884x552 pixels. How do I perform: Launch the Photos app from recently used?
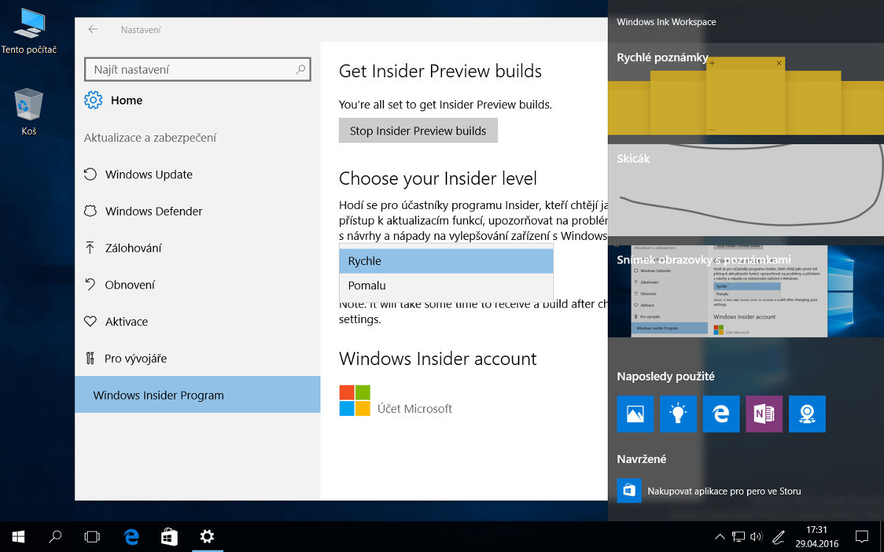coord(635,414)
